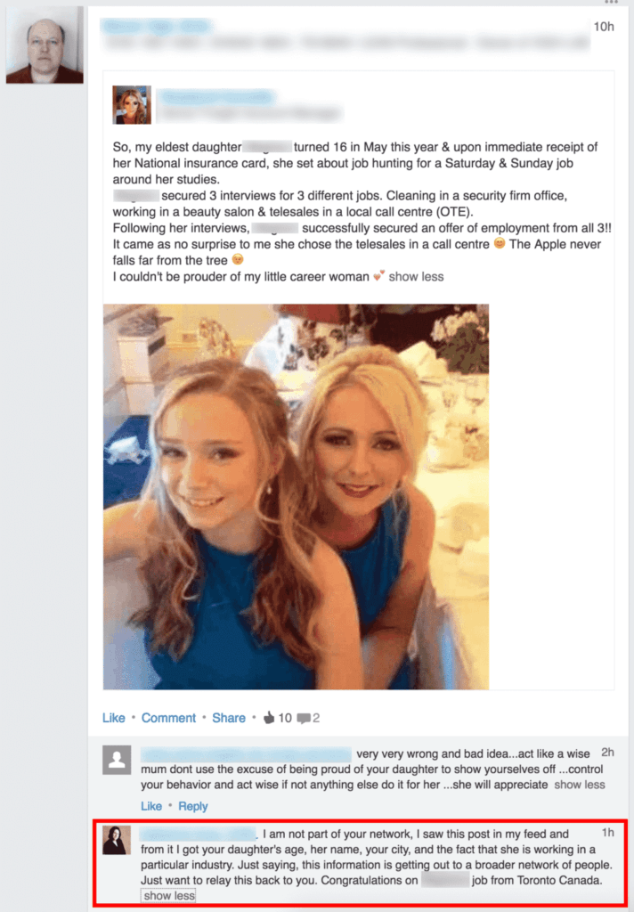Viewport: 634px width, 912px height.
Task: Click the blurred original poster name
Action: tap(216, 96)
